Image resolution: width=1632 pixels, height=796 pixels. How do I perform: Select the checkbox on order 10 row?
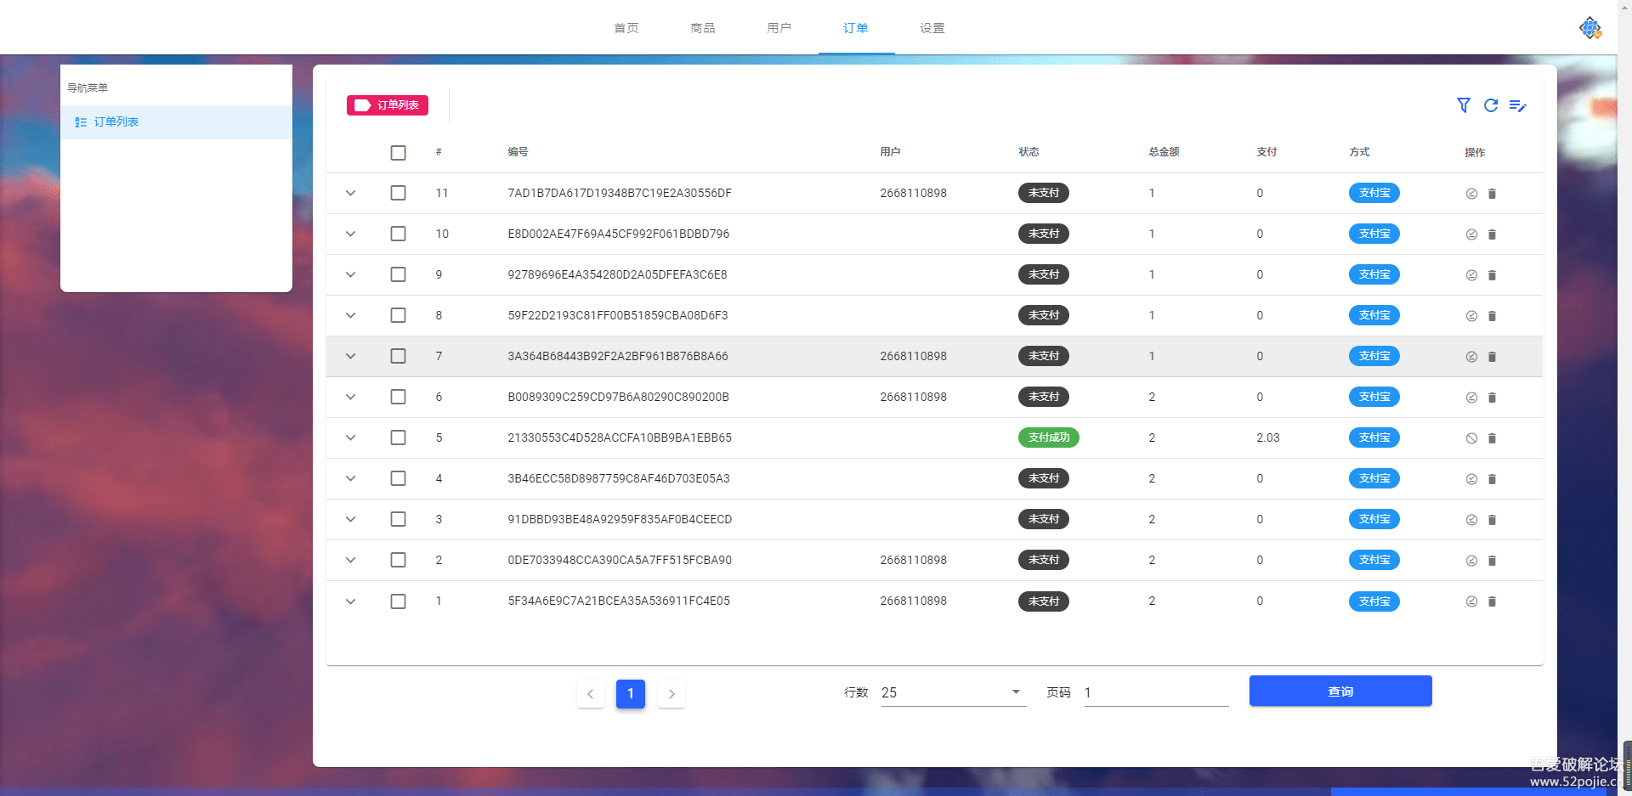coord(399,234)
